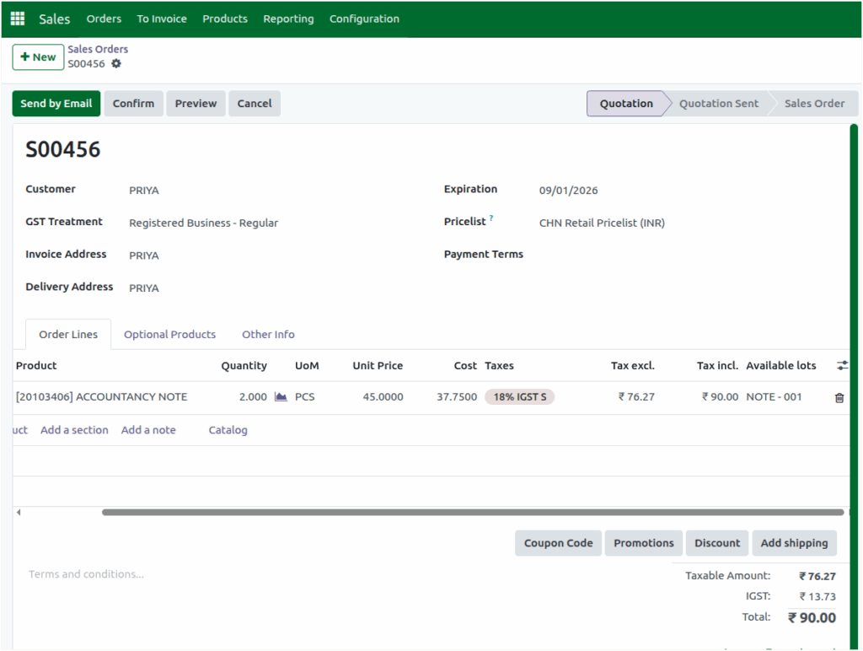Image resolution: width=863 pixels, height=651 pixels.
Task: Confirm the quotation
Action: click(x=133, y=103)
